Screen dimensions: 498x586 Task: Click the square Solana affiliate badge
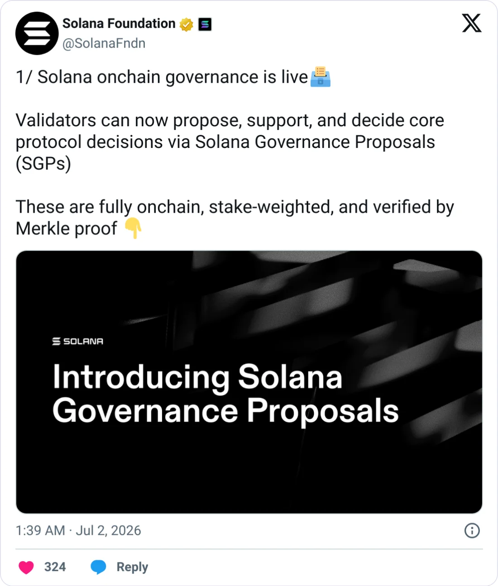point(205,24)
